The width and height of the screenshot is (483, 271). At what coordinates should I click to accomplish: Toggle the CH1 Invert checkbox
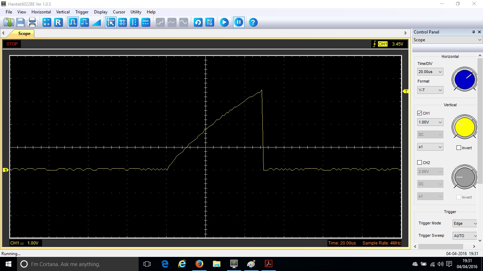coord(459,148)
